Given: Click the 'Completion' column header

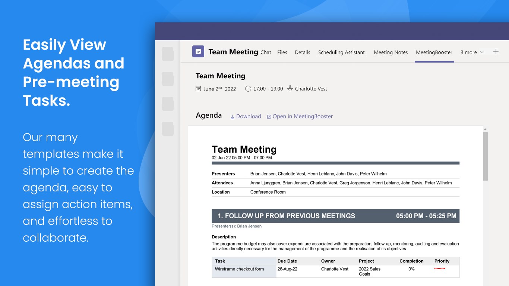Looking at the screenshot, I should click(411, 261).
